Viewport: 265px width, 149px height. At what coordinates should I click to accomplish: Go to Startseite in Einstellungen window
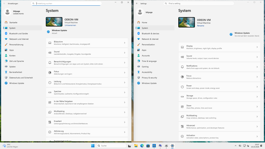coord(23,23)
